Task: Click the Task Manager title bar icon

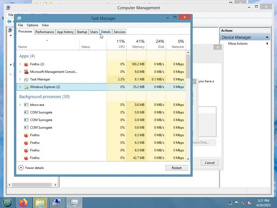Action: tap(19, 18)
